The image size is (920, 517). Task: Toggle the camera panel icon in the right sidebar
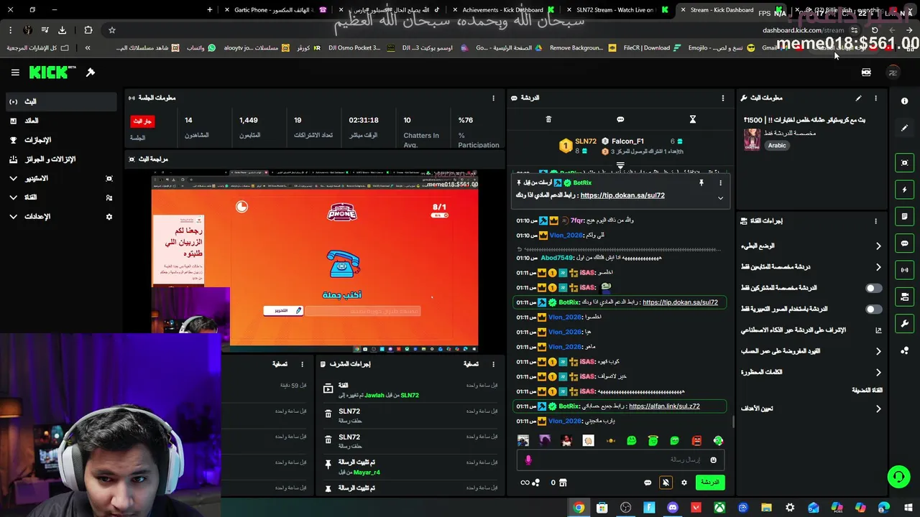pyautogui.click(x=905, y=297)
